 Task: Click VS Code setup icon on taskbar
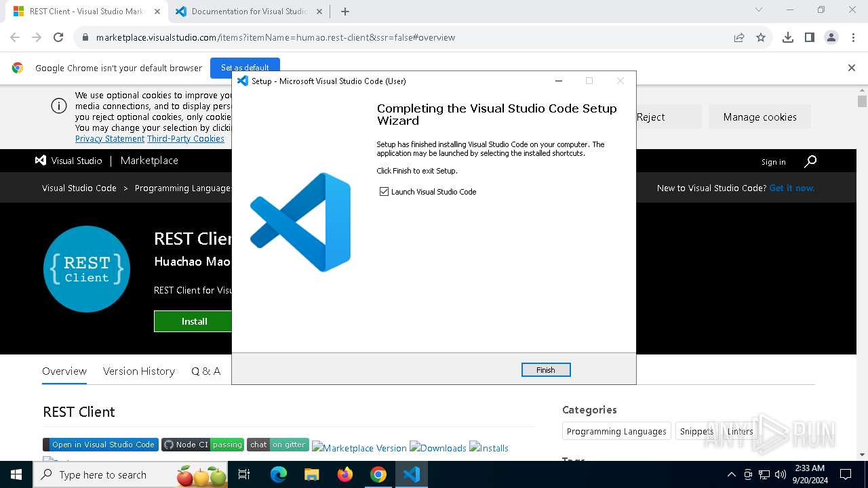point(411,474)
